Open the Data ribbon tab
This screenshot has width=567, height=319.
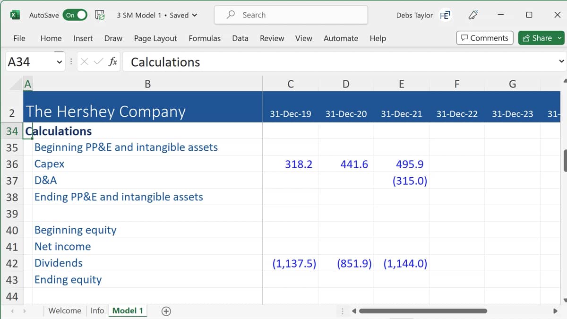240,38
